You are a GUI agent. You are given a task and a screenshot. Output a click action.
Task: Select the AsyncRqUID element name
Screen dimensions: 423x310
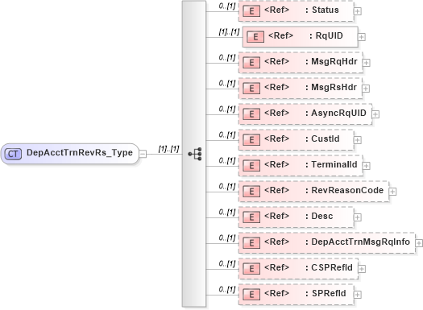[339, 114]
